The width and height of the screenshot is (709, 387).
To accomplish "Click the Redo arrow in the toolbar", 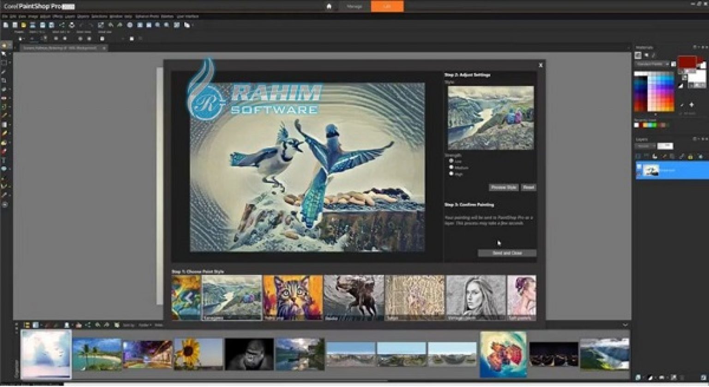I will click(90, 25).
